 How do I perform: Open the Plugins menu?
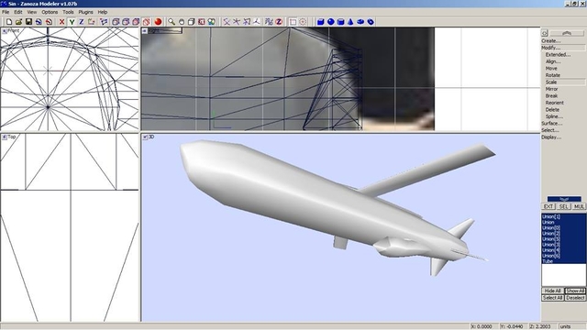(85, 12)
